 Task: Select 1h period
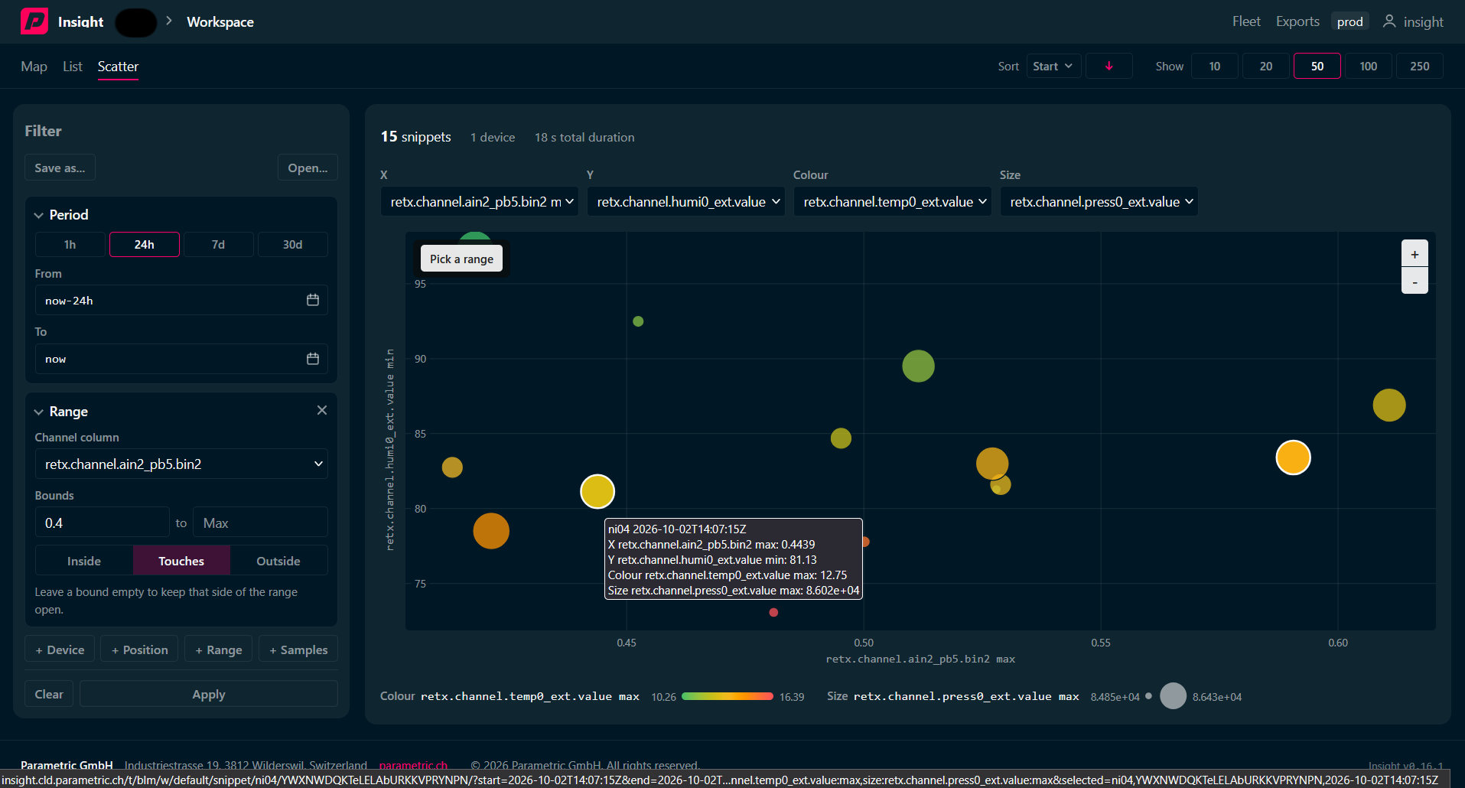[70, 244]
